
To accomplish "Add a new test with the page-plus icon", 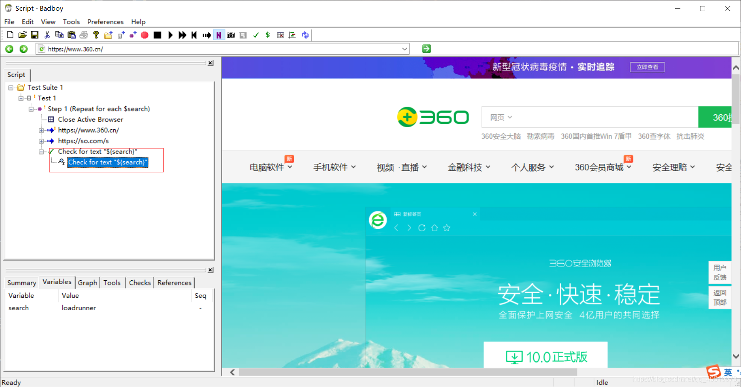I will click(121, 35).
